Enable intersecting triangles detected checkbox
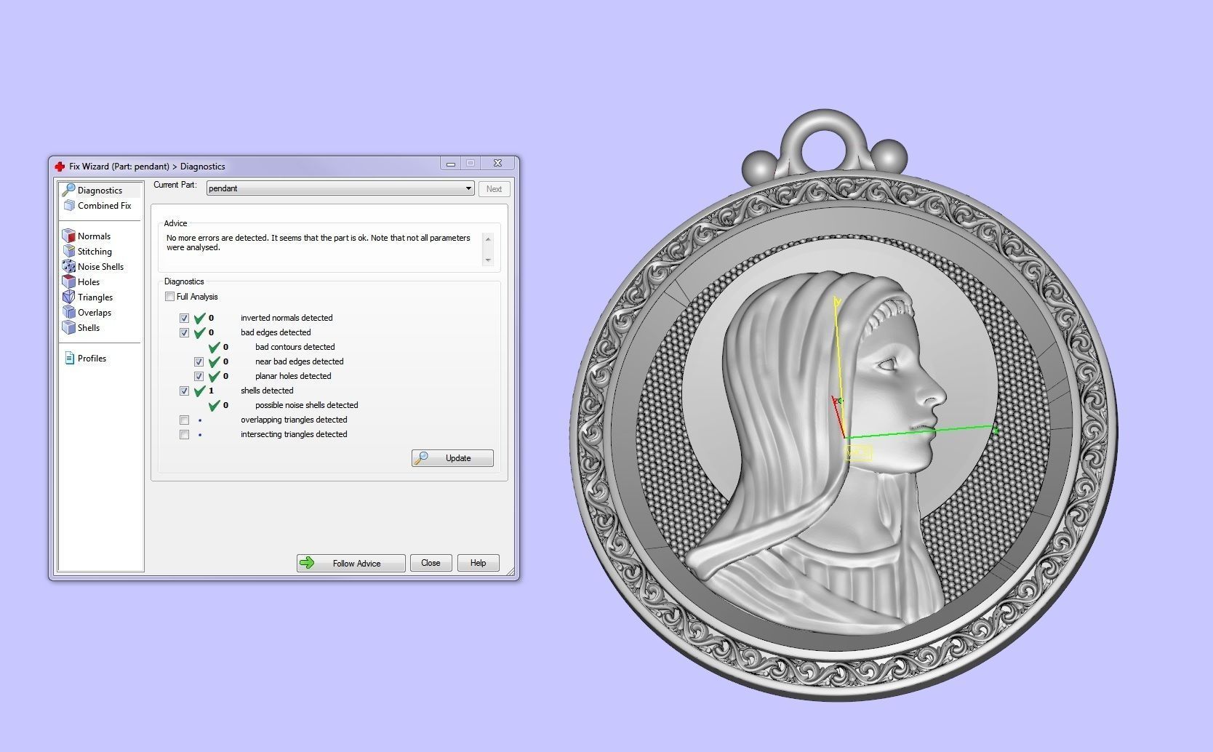 tap(184, 434)
